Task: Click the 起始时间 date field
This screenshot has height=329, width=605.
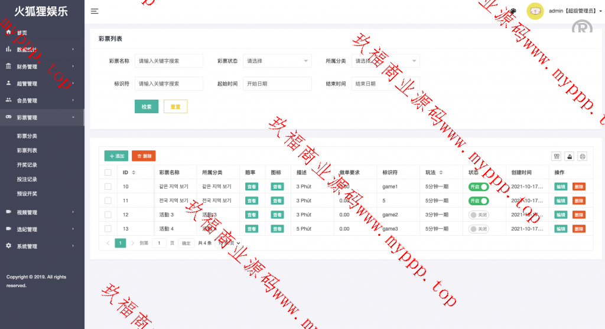Action: point(277,84)
